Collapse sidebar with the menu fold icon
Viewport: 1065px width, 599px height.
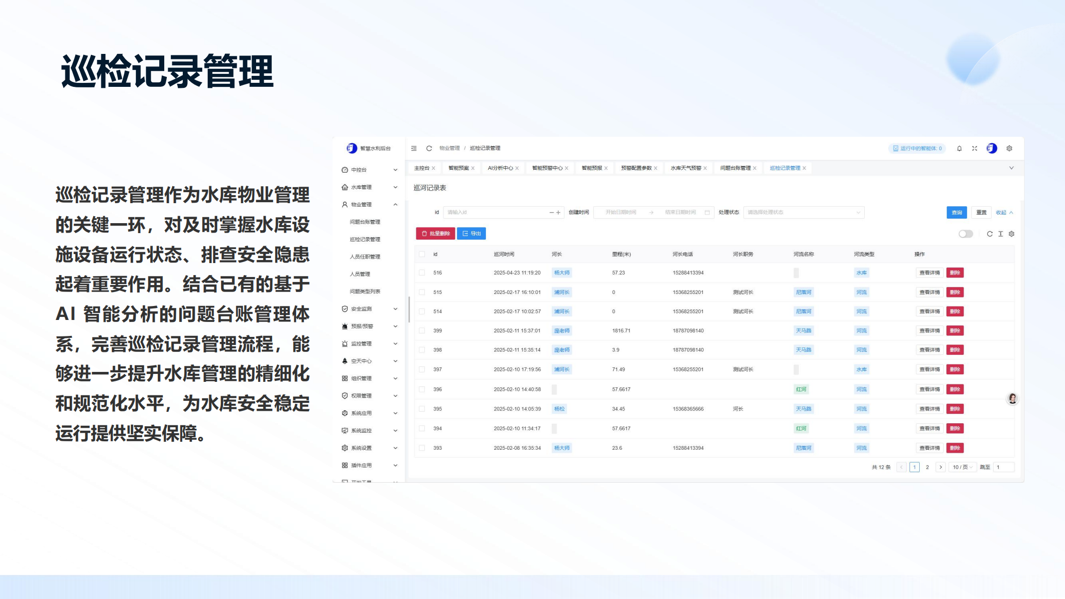(x=414, y=148)
